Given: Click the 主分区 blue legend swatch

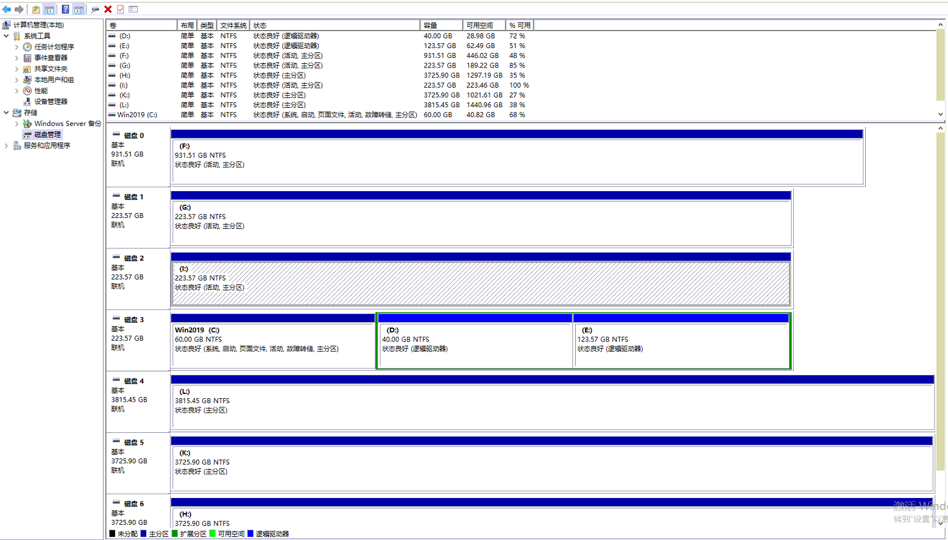Looking at the screenshot, I should pyautogui.click(x=143, y=534).
